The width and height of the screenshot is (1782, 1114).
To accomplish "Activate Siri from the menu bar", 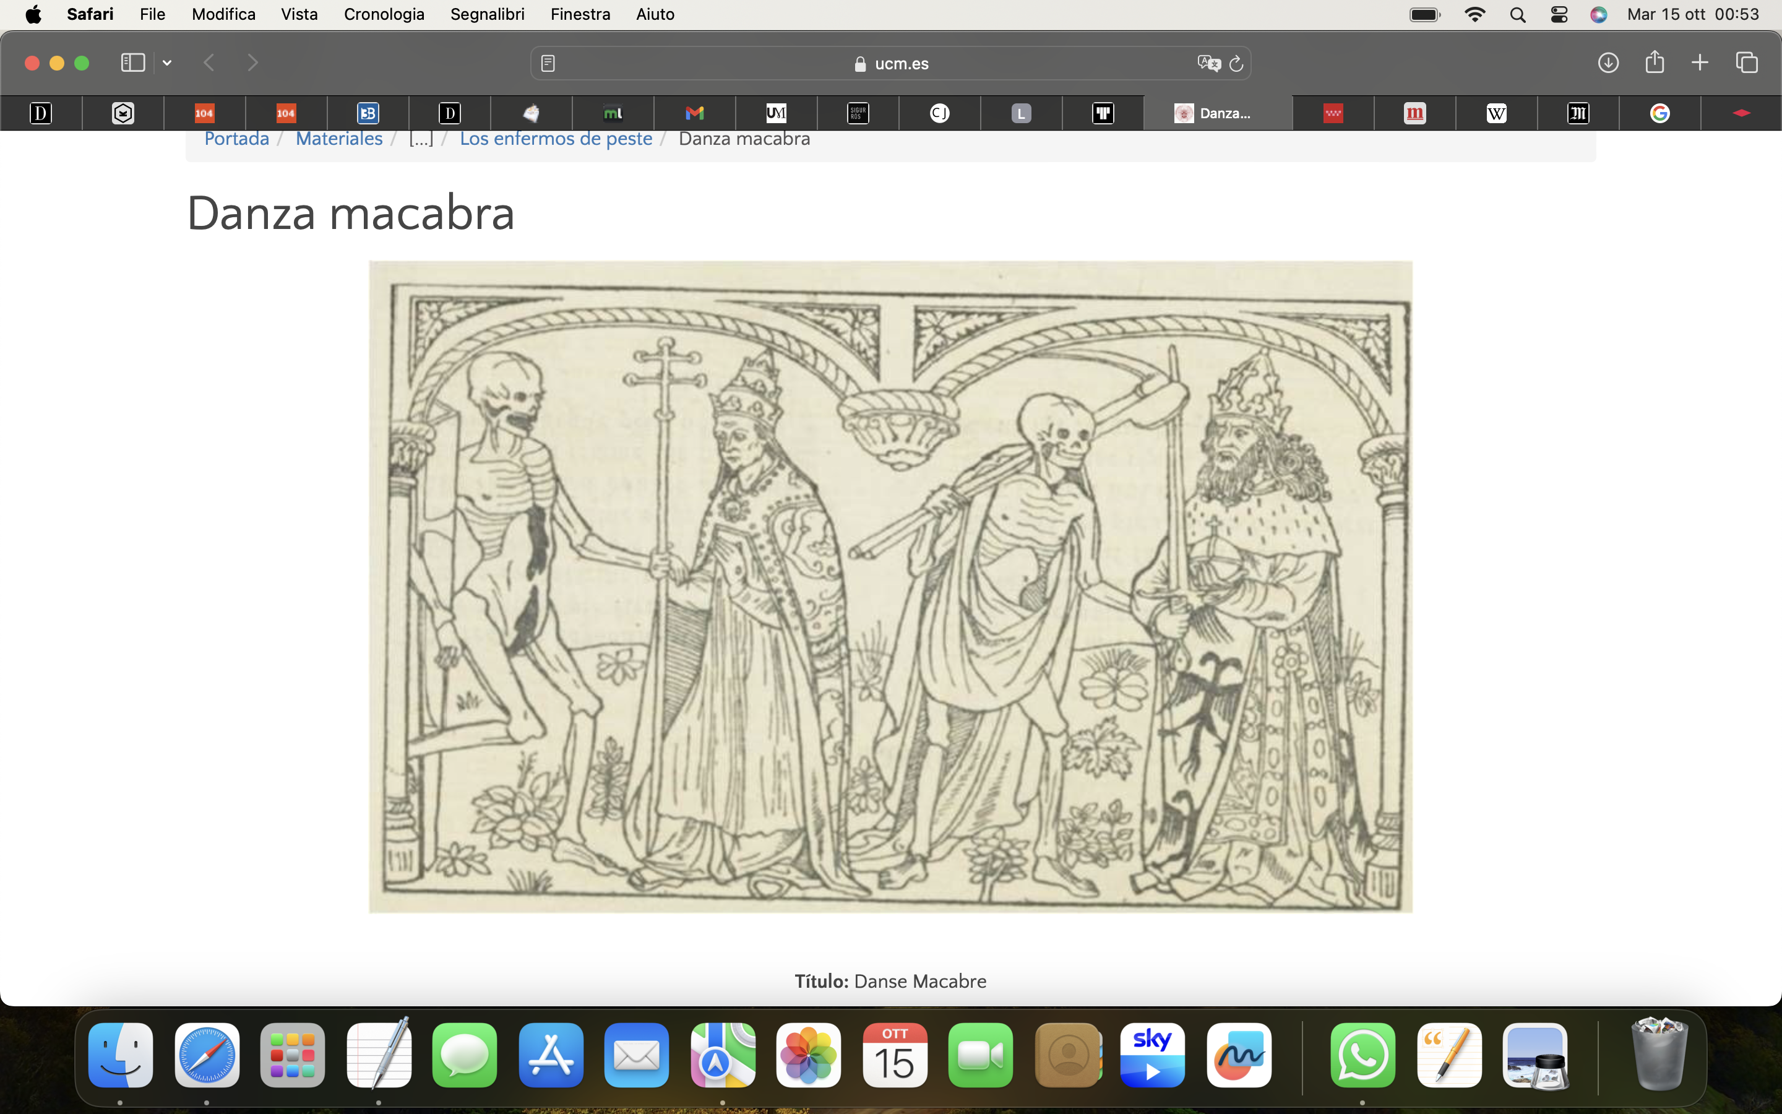I will [x=1598, y=15].
